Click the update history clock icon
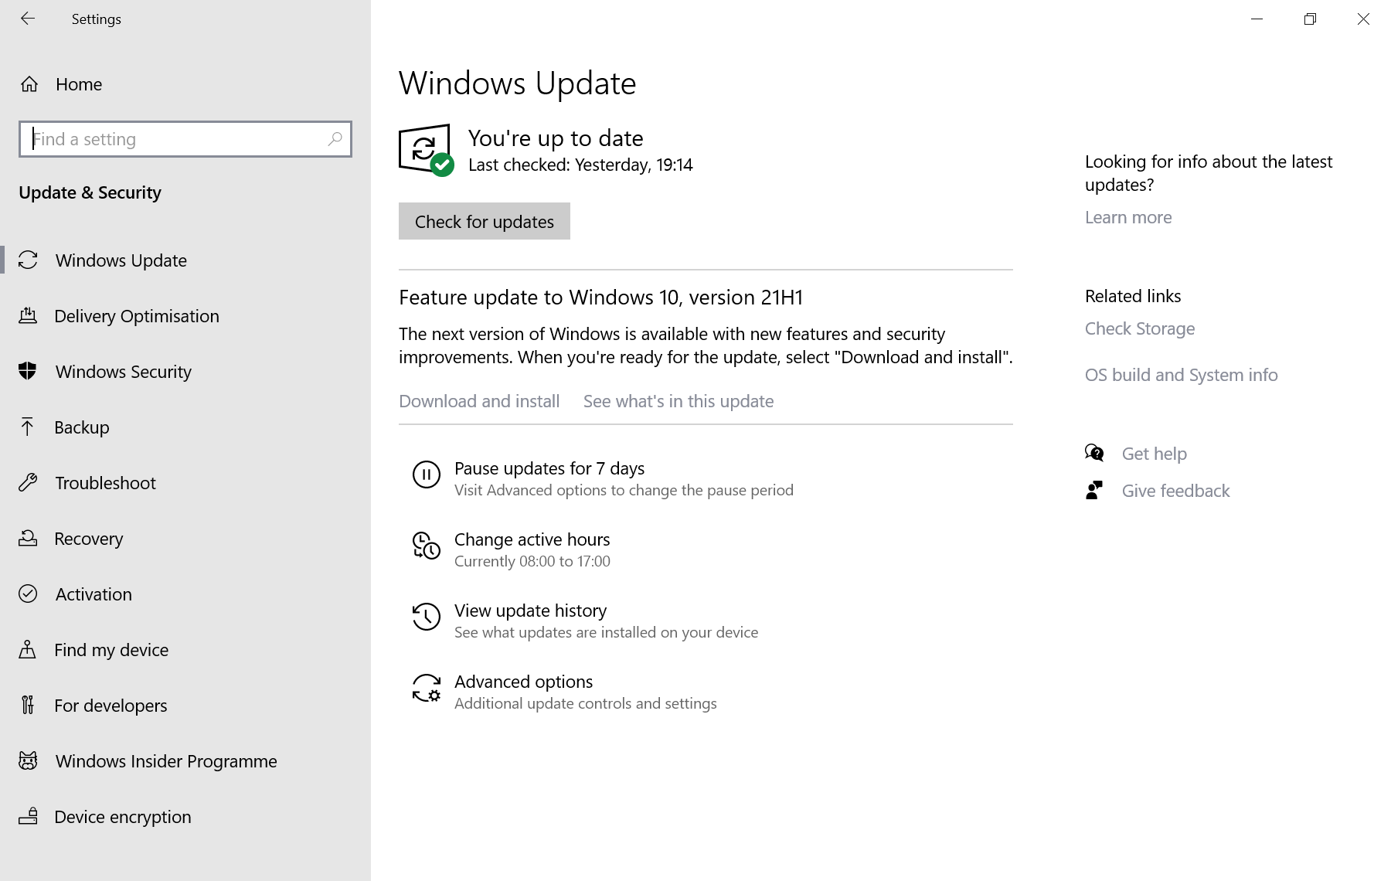 (x=427, y=617)
